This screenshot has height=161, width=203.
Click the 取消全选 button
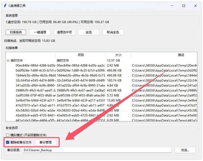point(113,32)
